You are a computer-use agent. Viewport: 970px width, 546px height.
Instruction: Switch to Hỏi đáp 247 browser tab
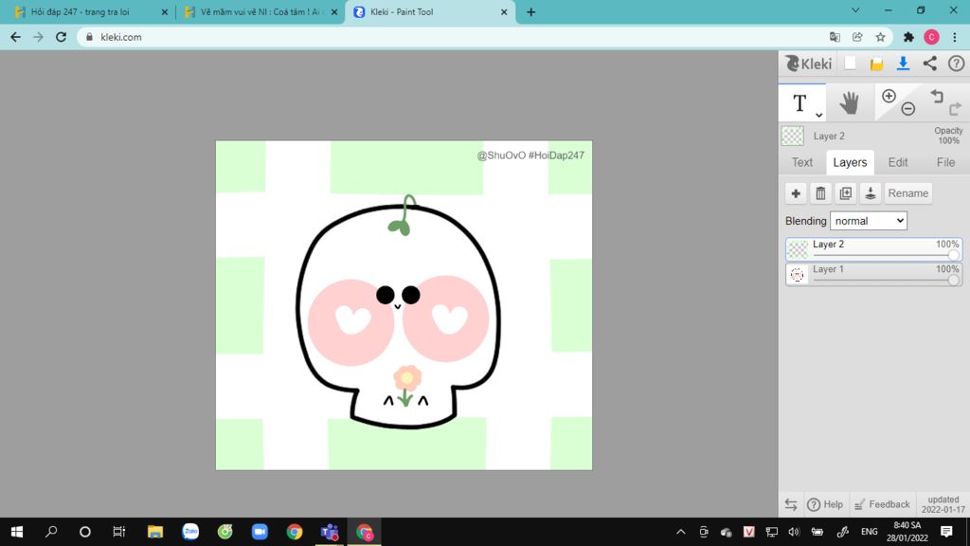tap(90, 11)
